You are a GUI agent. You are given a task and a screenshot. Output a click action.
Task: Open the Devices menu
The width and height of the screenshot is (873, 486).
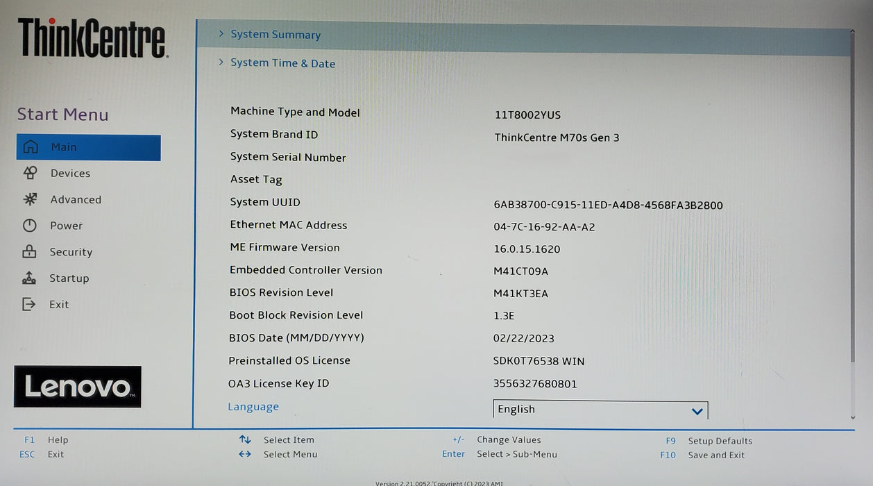tap(70, 174)
